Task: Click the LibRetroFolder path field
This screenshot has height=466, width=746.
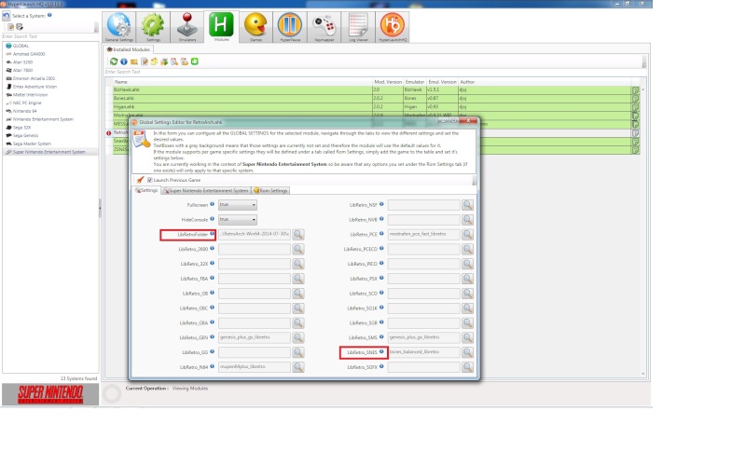Action: click(255, 234)
